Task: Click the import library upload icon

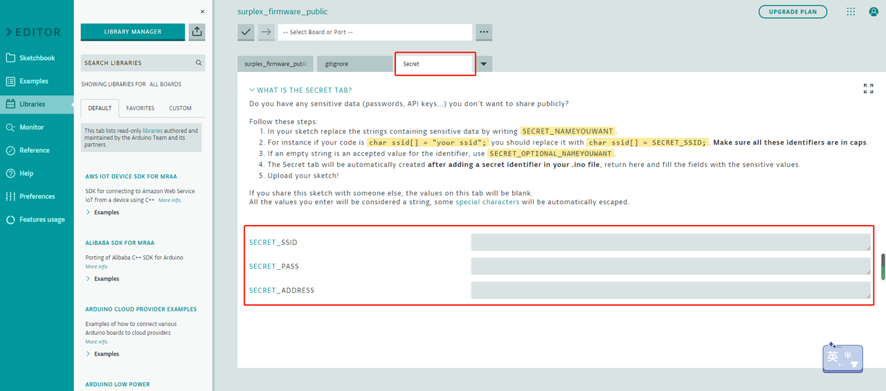Action: click(197, 32)
